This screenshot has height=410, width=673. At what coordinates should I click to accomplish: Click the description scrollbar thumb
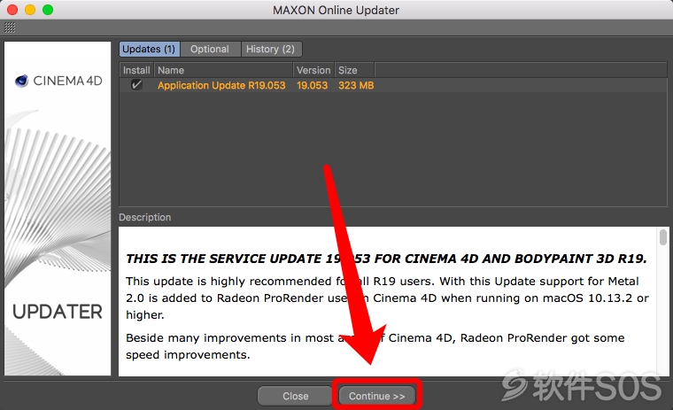(x=663, y=237)
